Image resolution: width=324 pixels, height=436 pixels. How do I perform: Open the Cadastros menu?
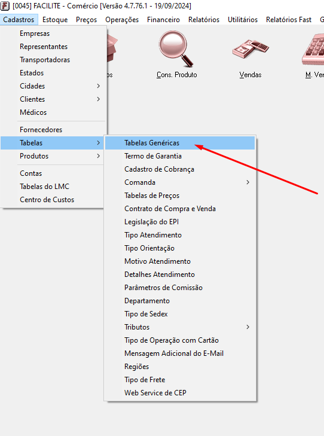pyautogui.click(x=19, y=20)
